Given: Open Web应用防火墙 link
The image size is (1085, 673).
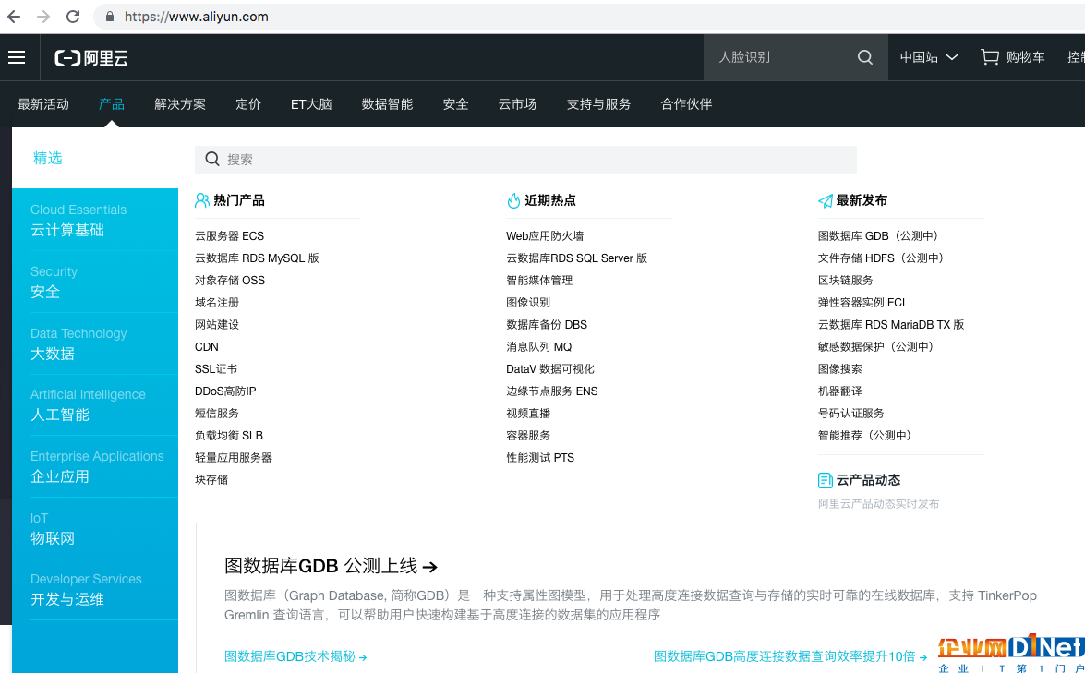Looking at the screenshot, I should pos(545,235).
